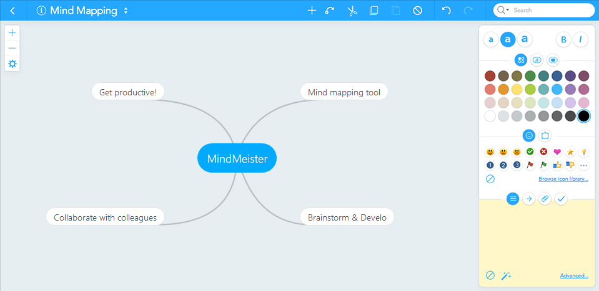Image resolution: width=599 pixels, height=291 pixels.
Task: Open the map title switcher arrows
Action: point(126,11)
